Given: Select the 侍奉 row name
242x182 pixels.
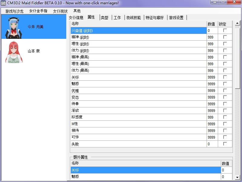Looking at the screenshot, I should [x=139, y=104].
